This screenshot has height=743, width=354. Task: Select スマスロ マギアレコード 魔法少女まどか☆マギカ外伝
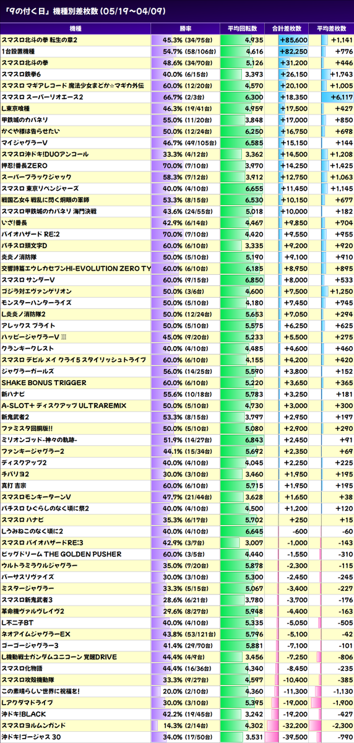click(72, 86)
